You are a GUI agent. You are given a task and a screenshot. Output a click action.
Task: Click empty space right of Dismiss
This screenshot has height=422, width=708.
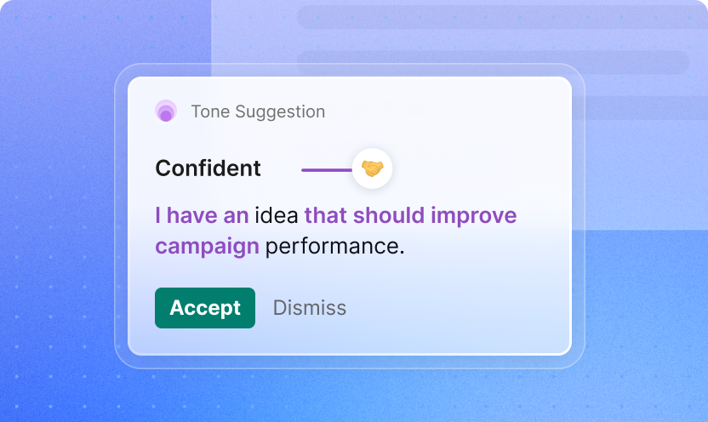pyautogui.click(x=460, y=308)
